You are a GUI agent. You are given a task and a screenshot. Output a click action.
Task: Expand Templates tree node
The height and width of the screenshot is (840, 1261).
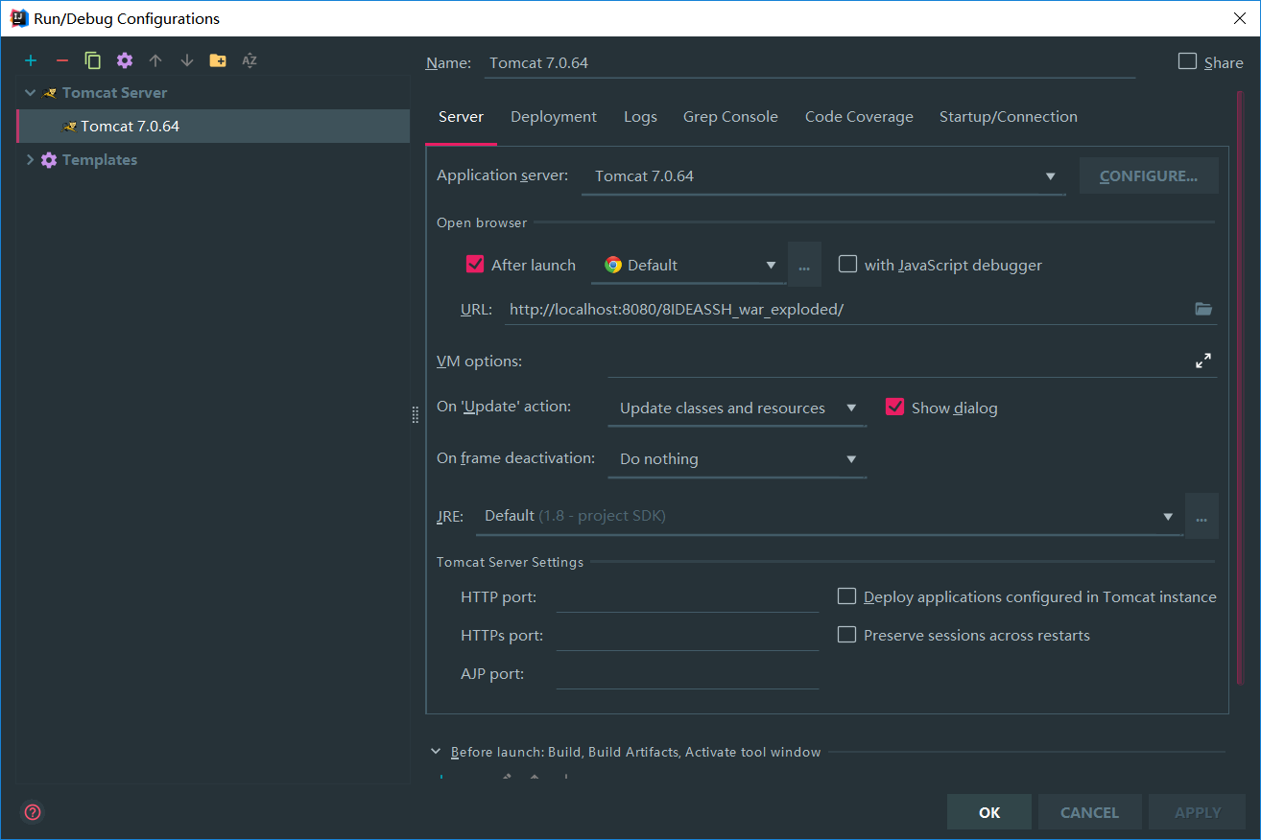pyautogui.click(x=30, y=160)
